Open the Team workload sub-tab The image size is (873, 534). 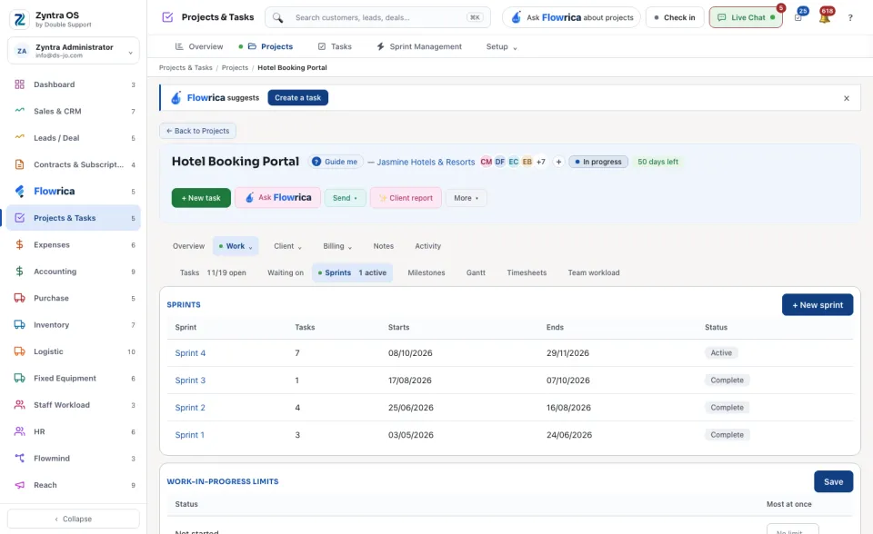[x=594, y=273]
